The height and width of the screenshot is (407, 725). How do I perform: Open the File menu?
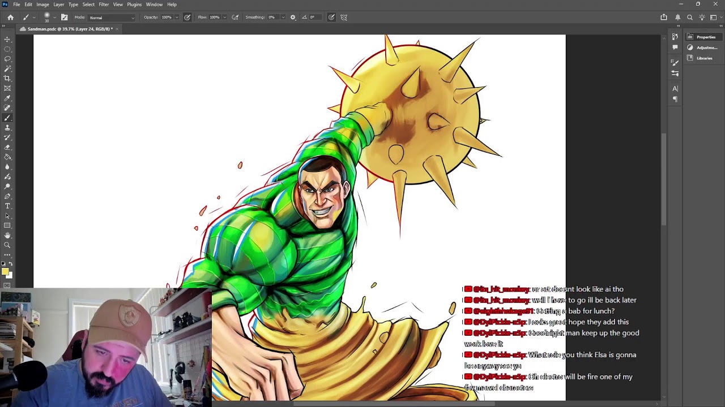point(16,5)
